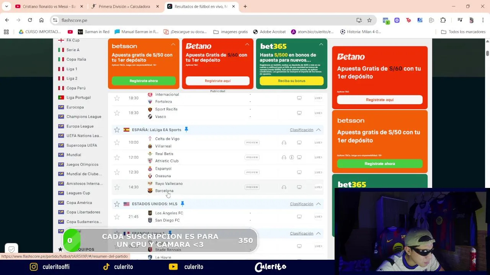Click TV broadcast icon for Los Angeles FC match
Viewport: 490px width, 275px height.
pyautogui.click(x=299, y=217)
